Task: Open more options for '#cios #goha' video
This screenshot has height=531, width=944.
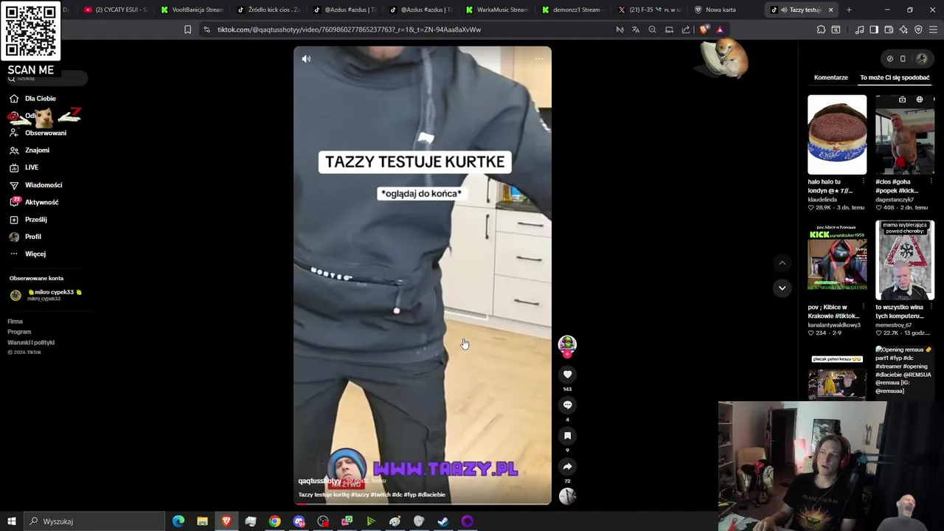Action: (x=931, y=181)
